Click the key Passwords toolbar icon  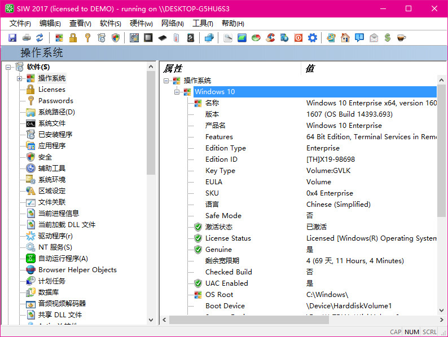click(x=87, y=38)
